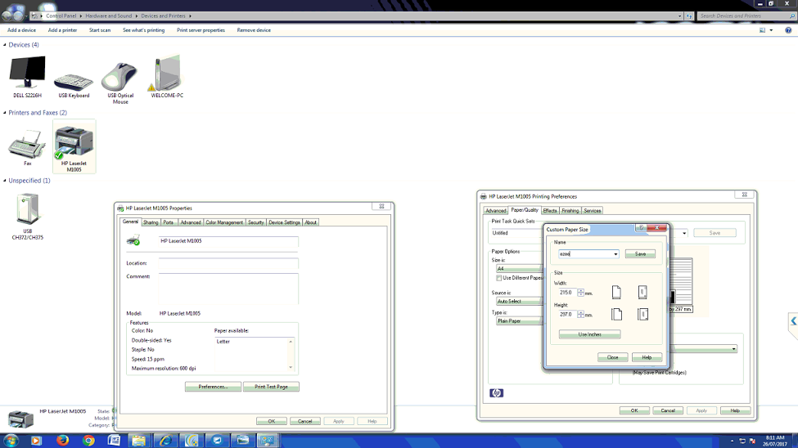Click the marked page icon beside Width
The width and height of the screenshot is (798, 448).
coord(642,292)
